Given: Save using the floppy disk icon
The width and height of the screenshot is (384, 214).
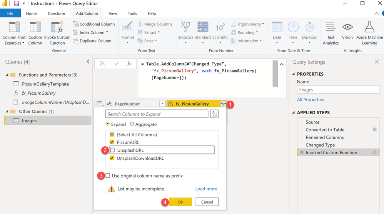Looking at the screenshot, I should [x=17, y=3].
